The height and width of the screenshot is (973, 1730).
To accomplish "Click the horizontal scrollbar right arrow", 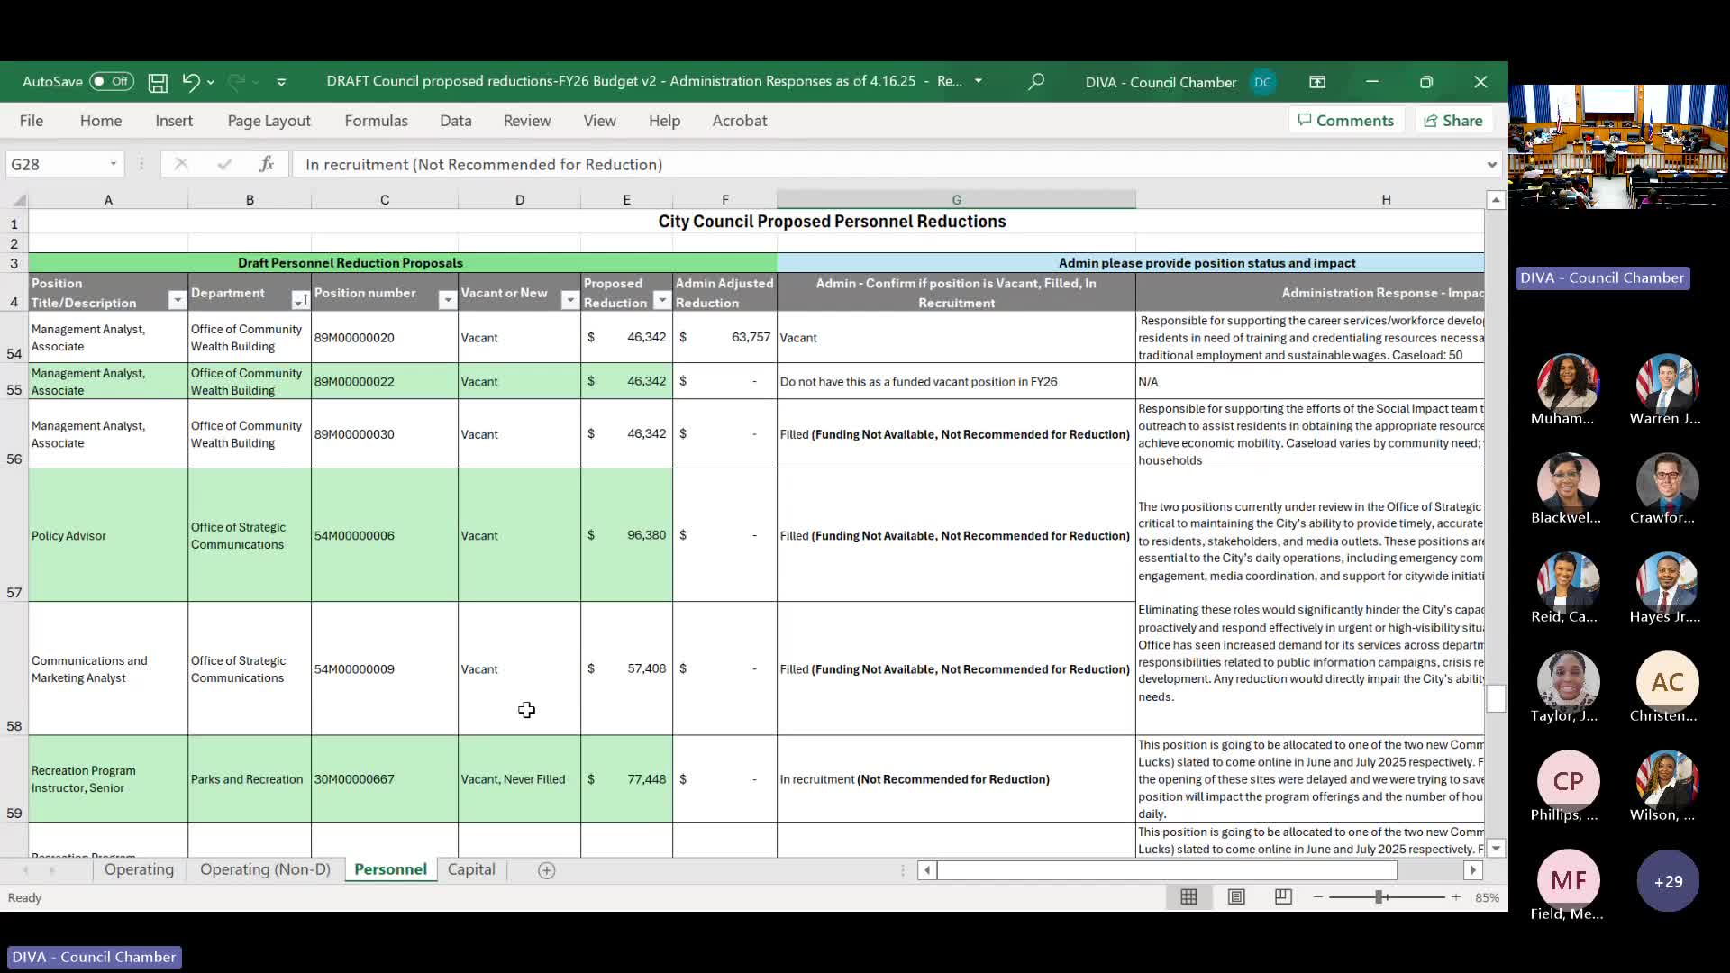I will tap(1473, 870).
